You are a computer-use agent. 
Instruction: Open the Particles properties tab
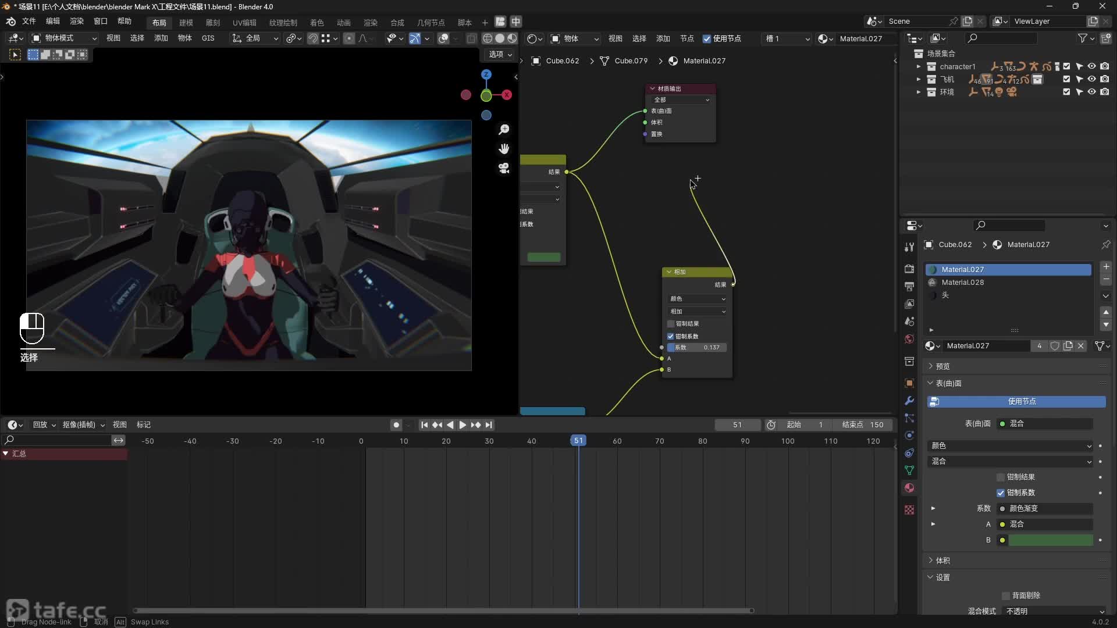click(909, 418)
